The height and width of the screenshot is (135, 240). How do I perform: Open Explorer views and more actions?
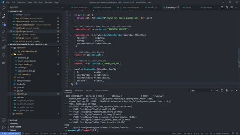[x=57, y=7]
